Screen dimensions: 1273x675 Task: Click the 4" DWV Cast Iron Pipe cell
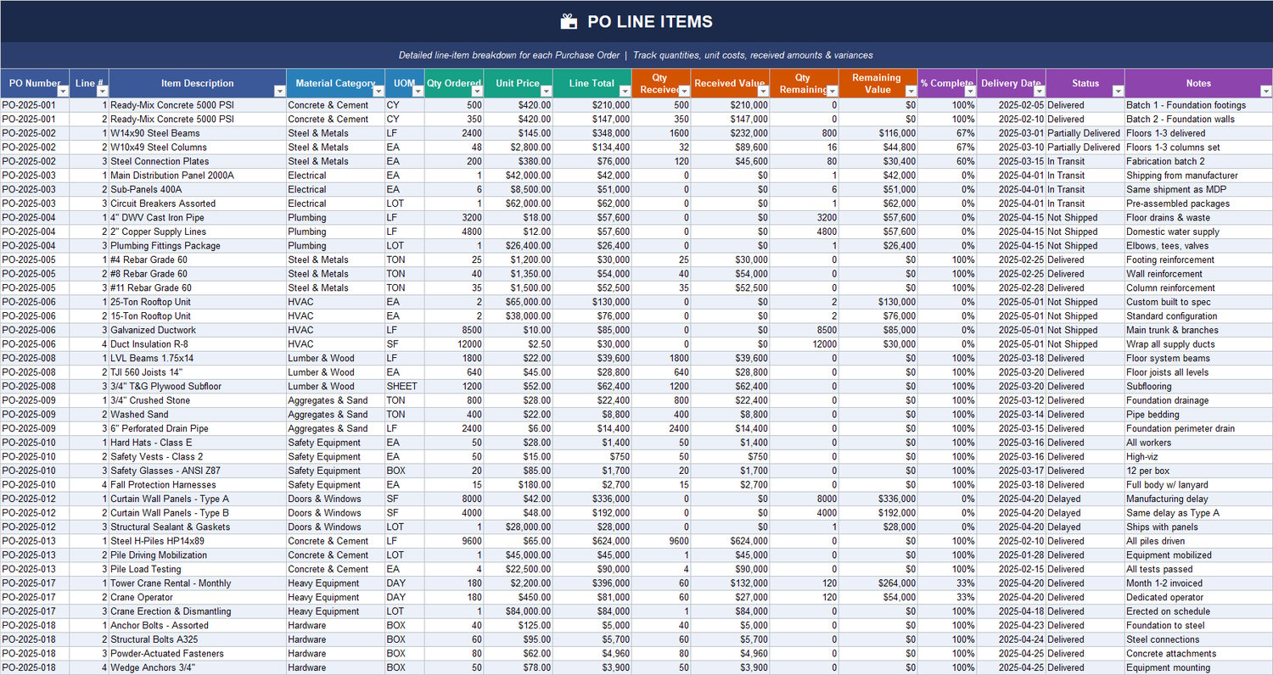click(198, 218)
